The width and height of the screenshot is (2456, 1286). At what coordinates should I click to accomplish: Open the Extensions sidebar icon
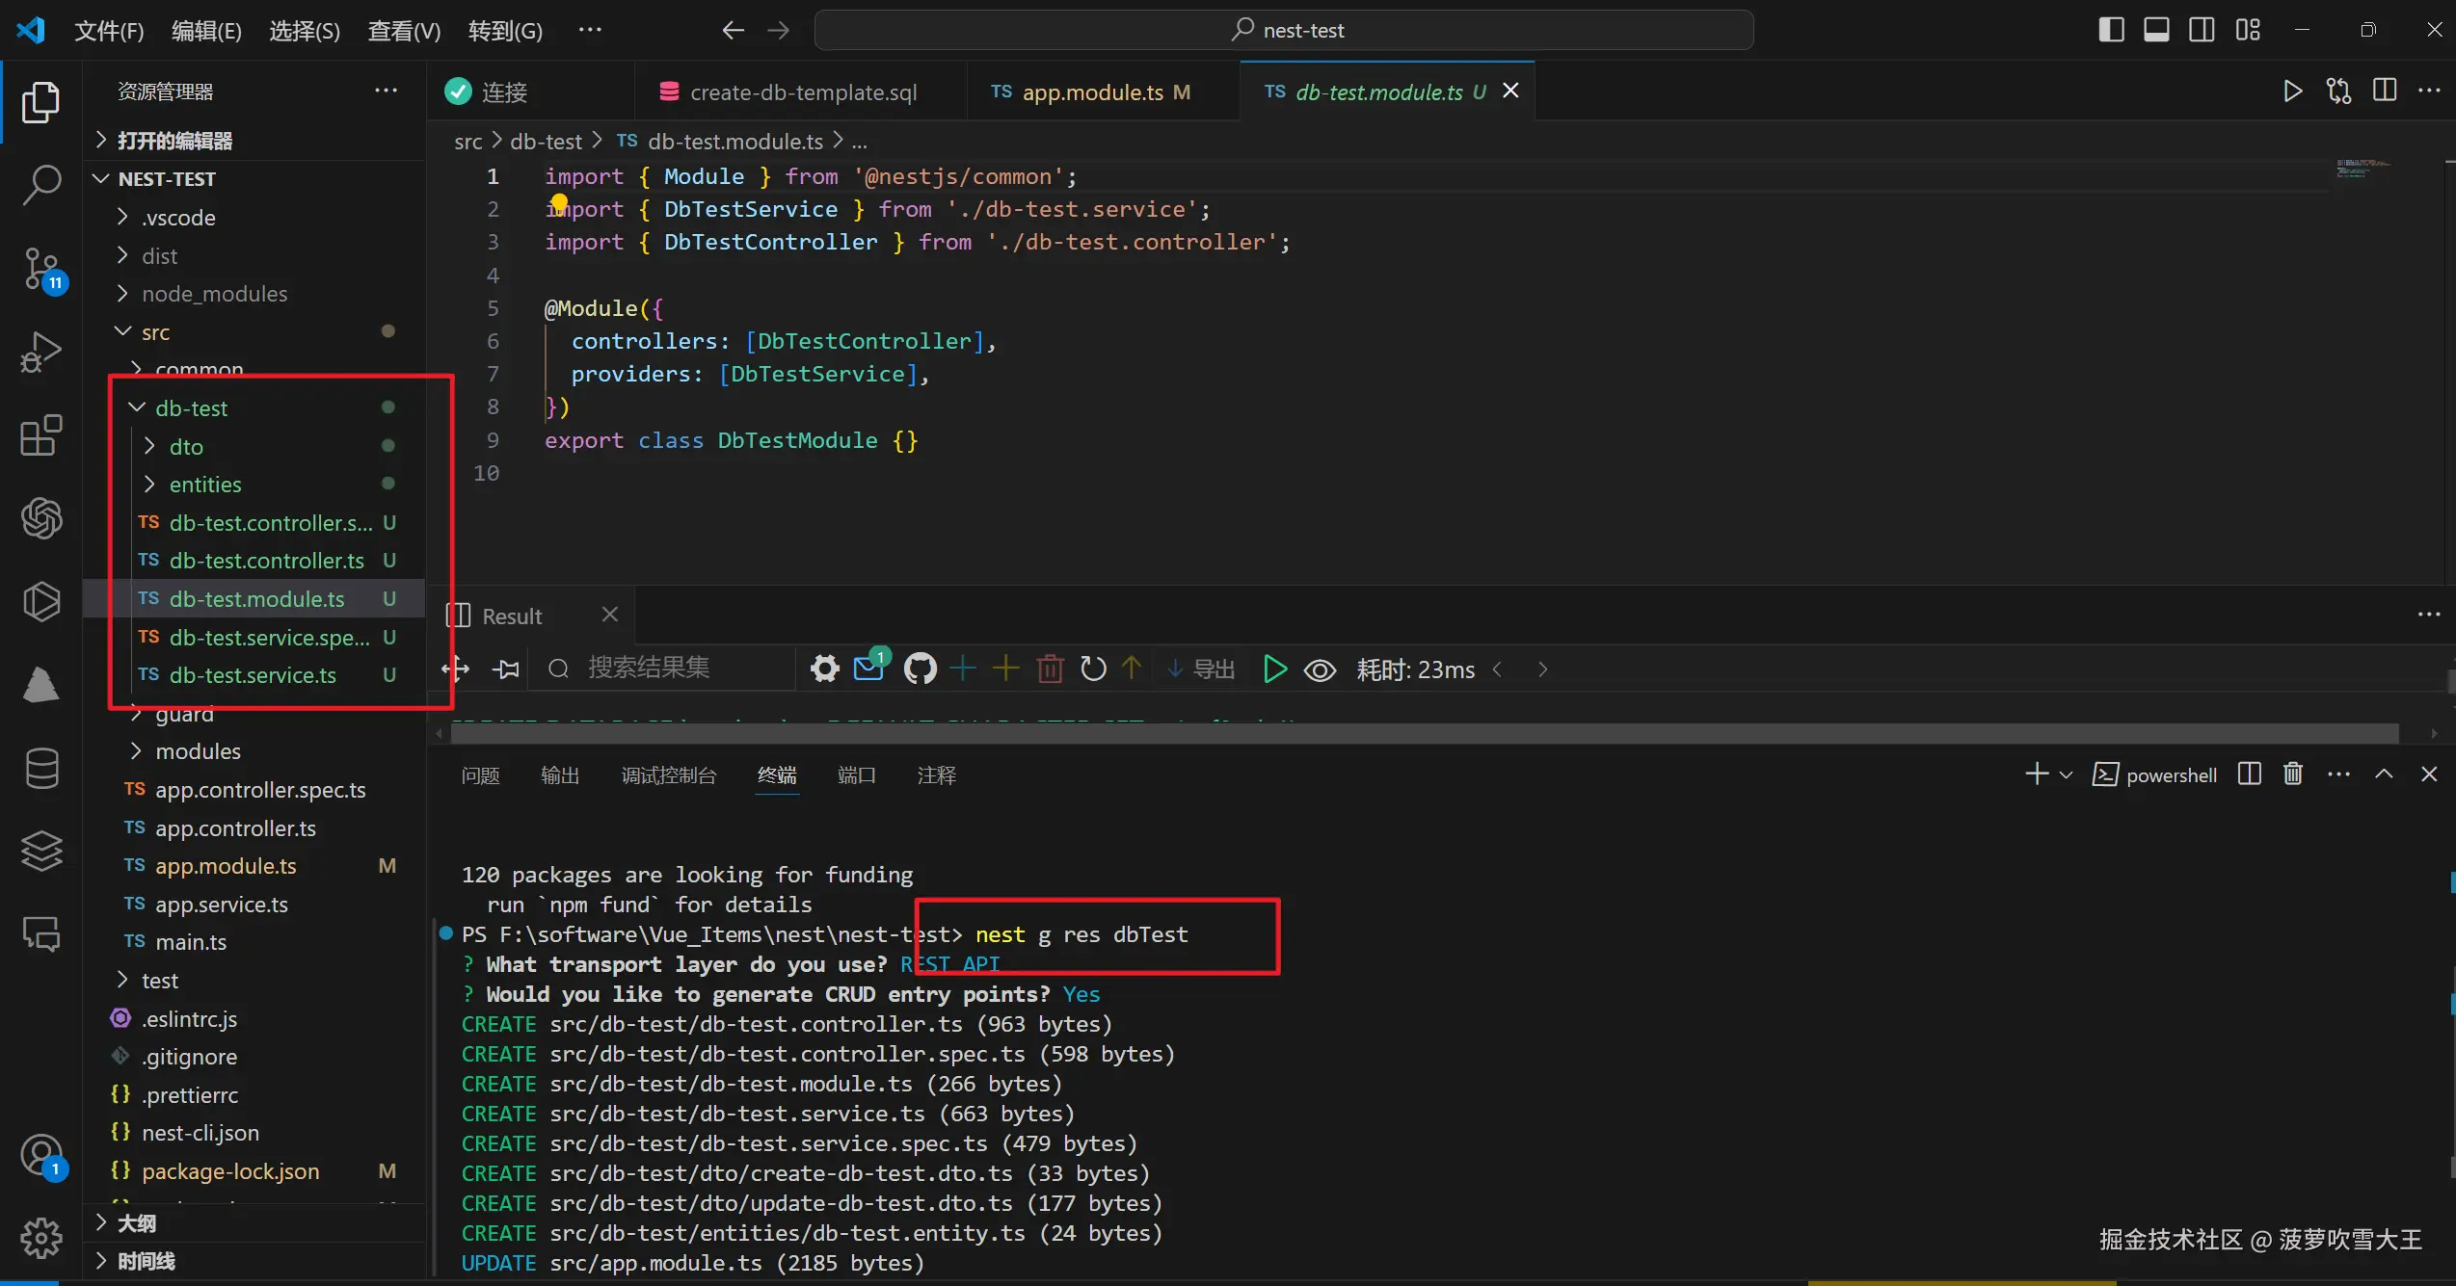pos(41,435)
